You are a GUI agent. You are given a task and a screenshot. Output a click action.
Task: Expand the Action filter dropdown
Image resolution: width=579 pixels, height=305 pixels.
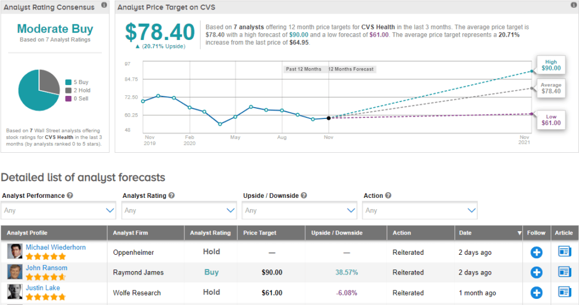click(420, 210)
